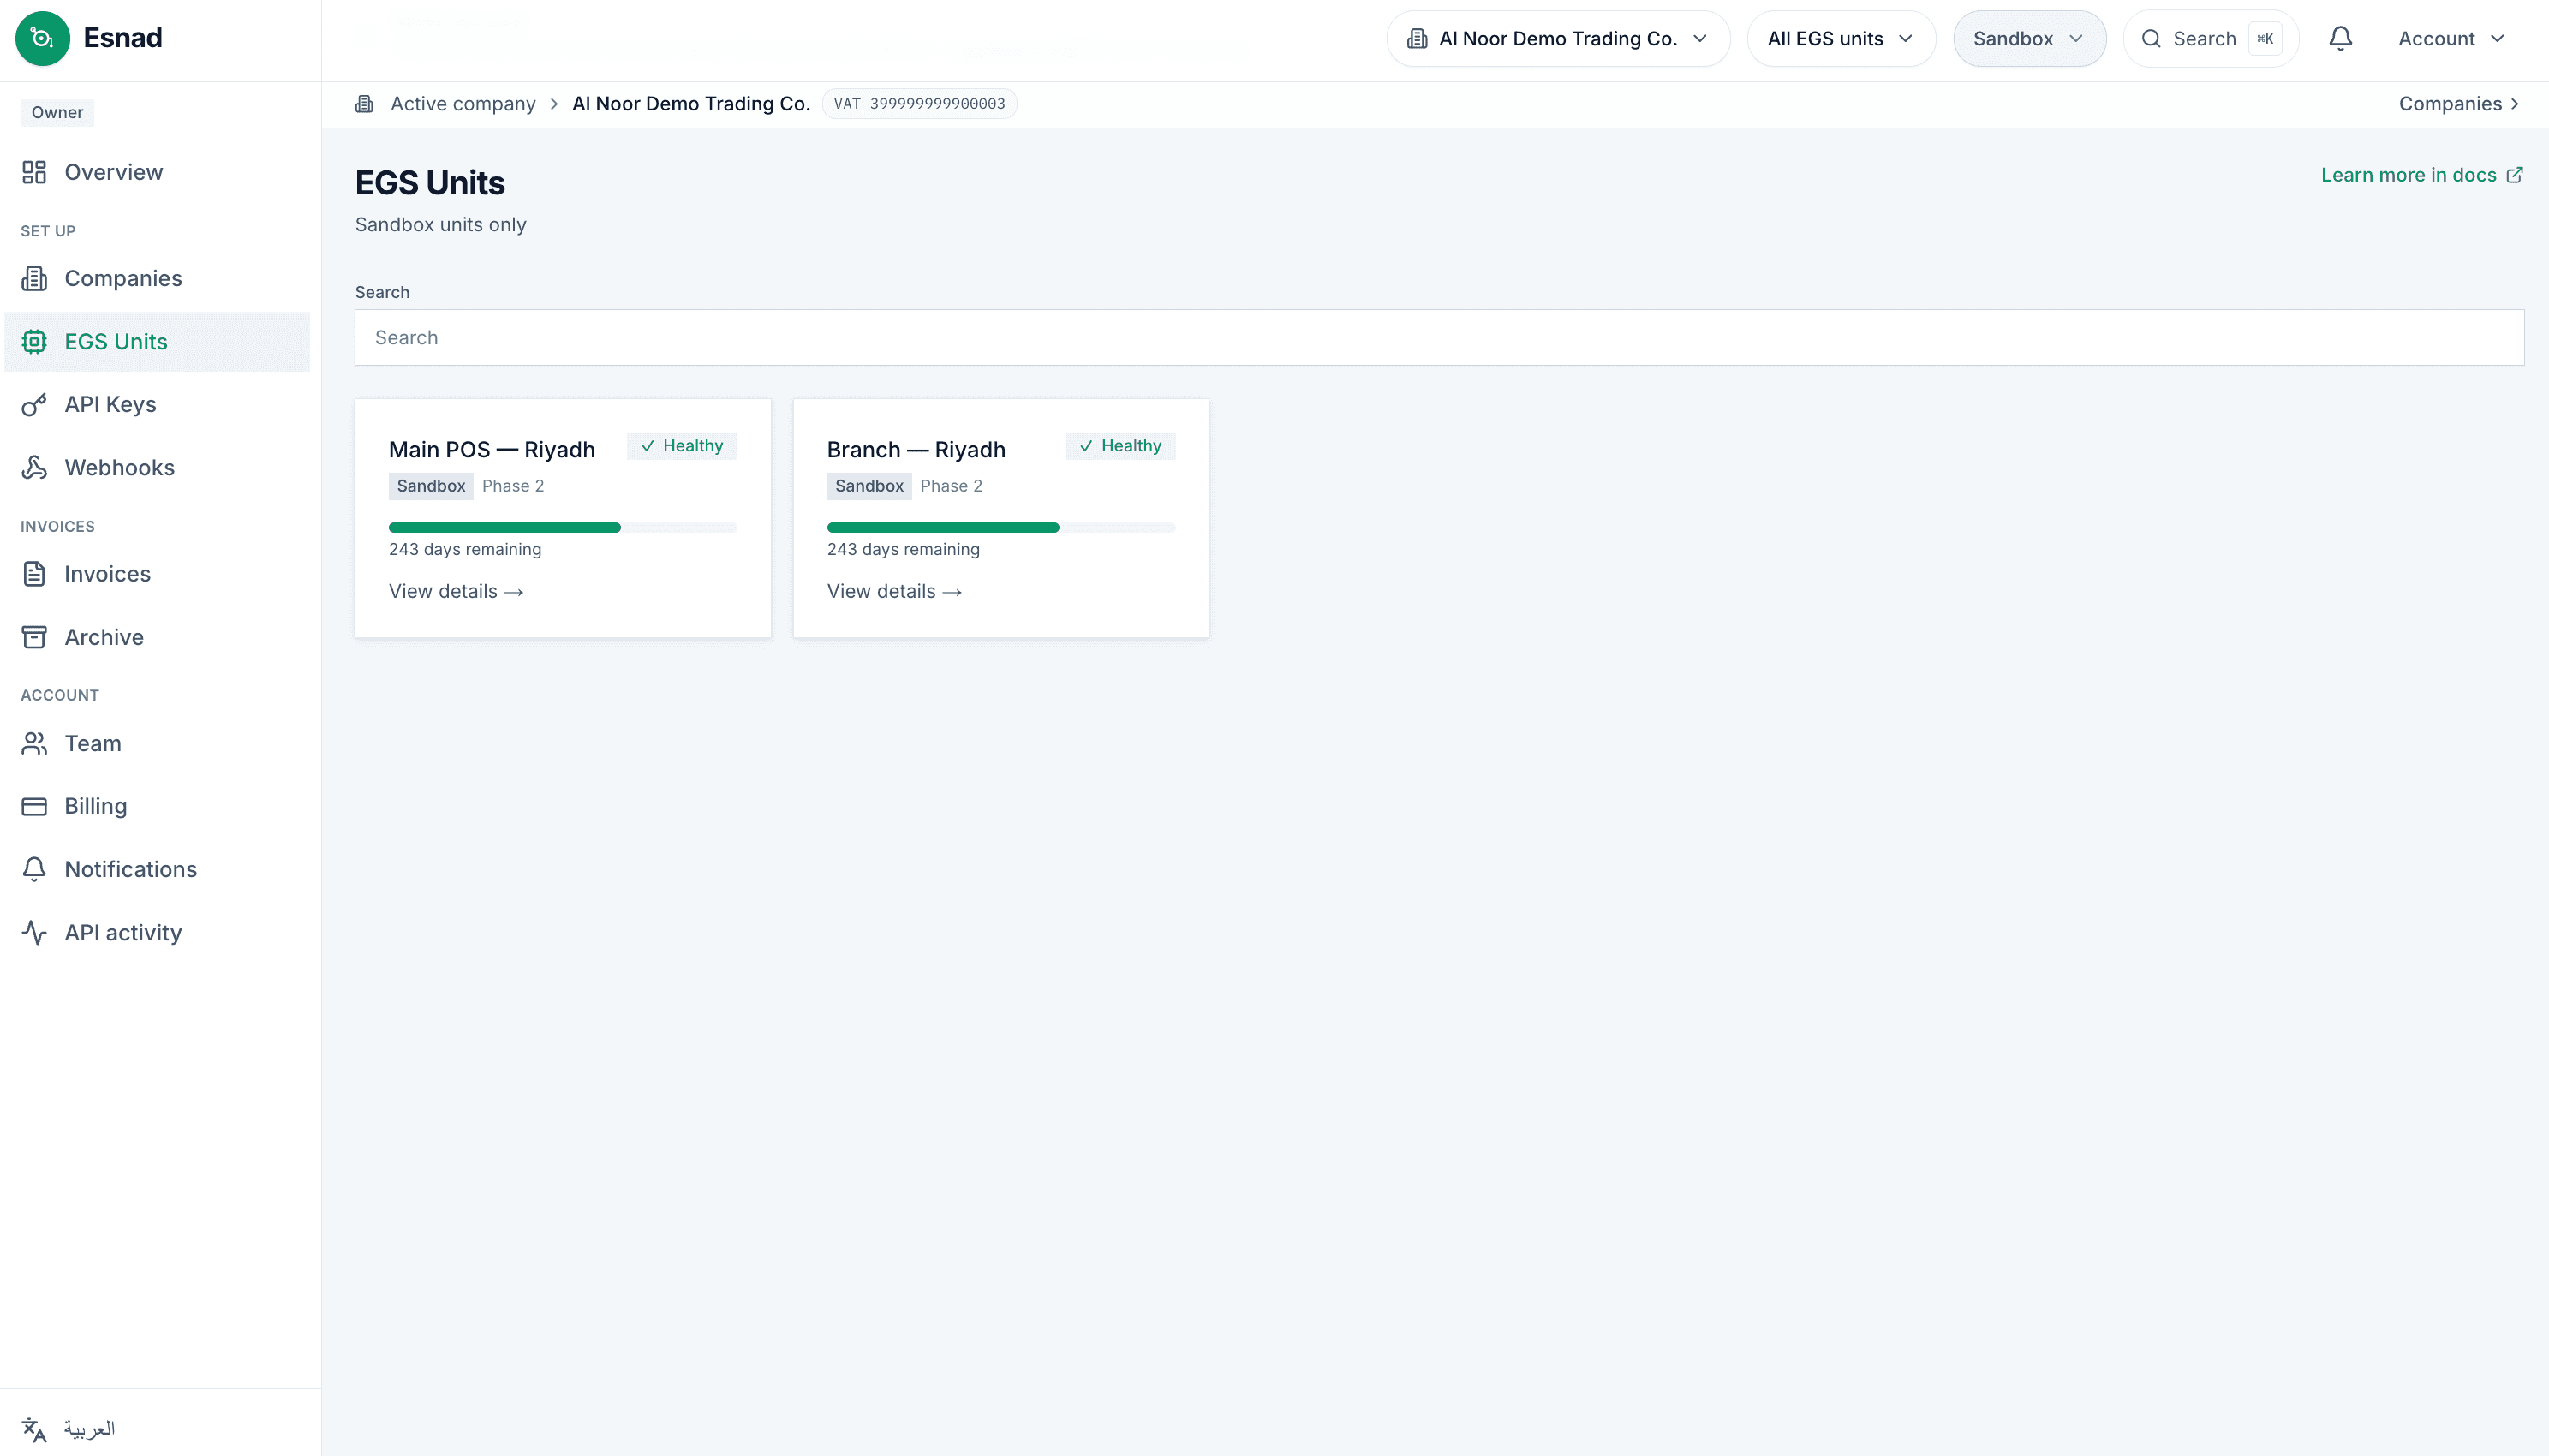Open the Sandbox environment dropdown
Viewport: 2549px width, 1456px height.
pyautogui.click(x=2029, y=39)
